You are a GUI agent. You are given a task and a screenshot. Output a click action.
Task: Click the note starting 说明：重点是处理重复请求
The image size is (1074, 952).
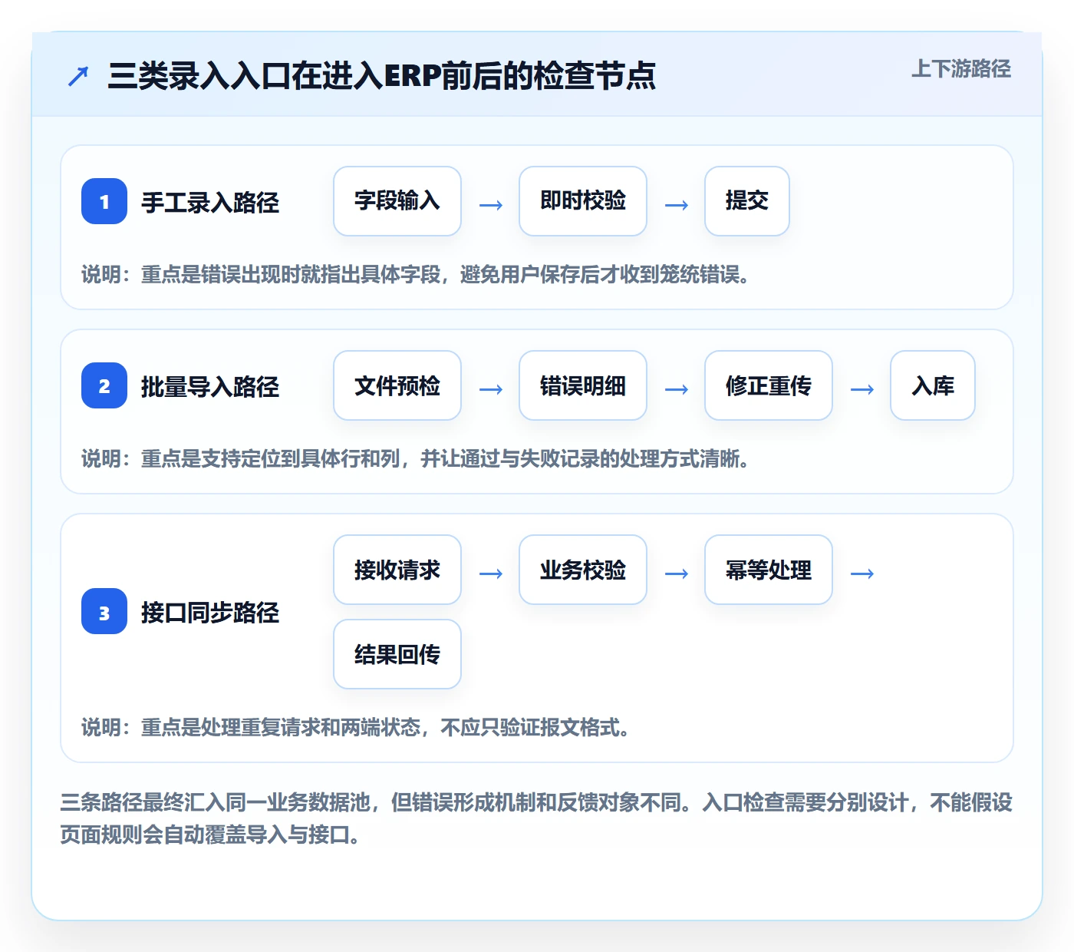[x=355, y=728]
